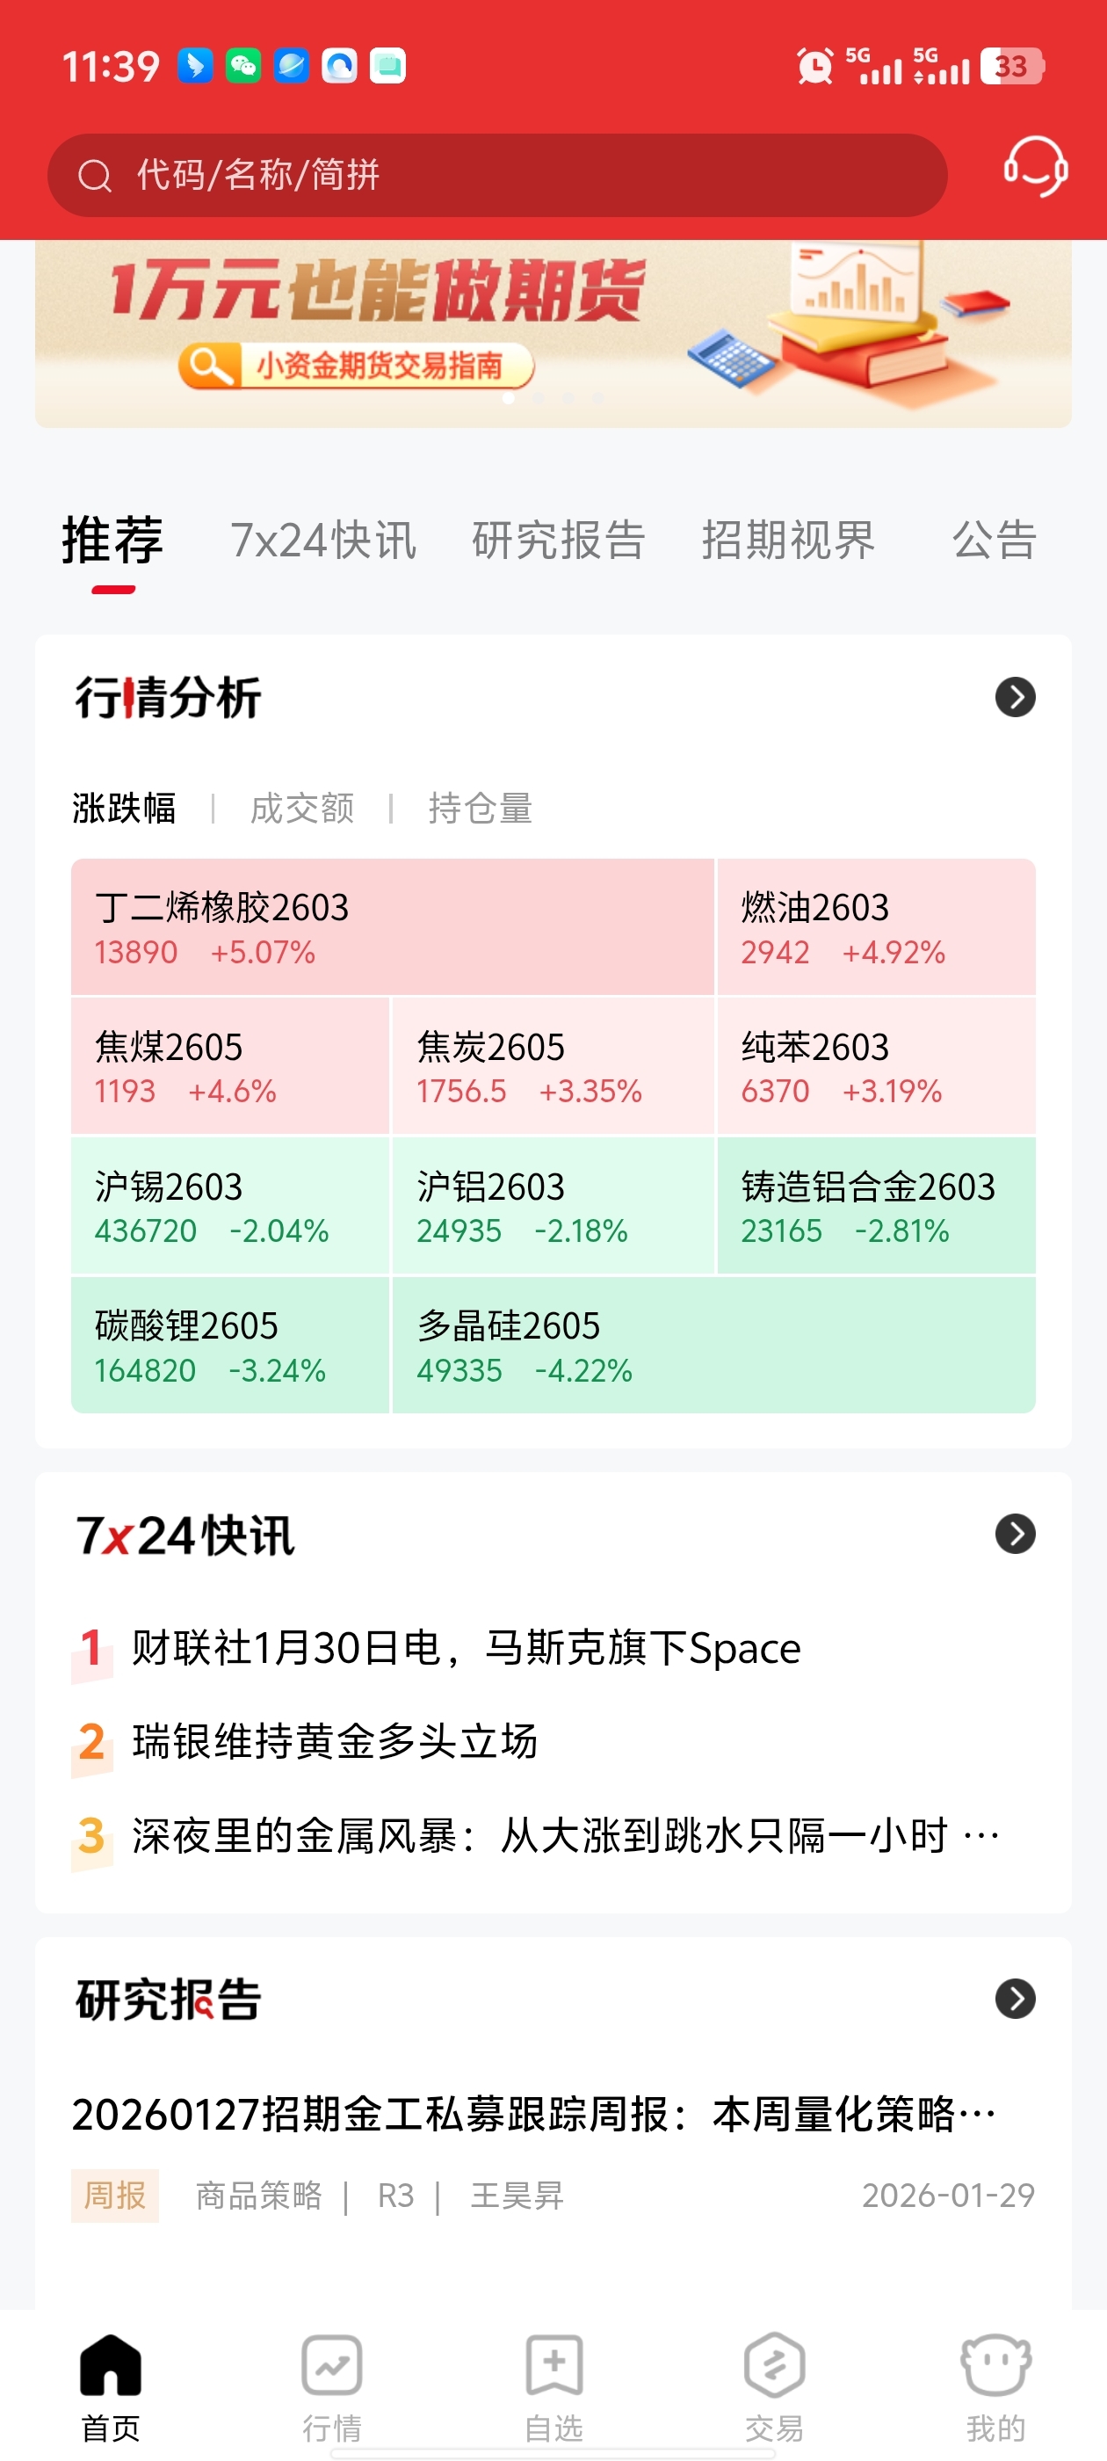Tap the alarm clock status icon
The height and width of the screenshot is (2461, 1107).
coord(814,67)
